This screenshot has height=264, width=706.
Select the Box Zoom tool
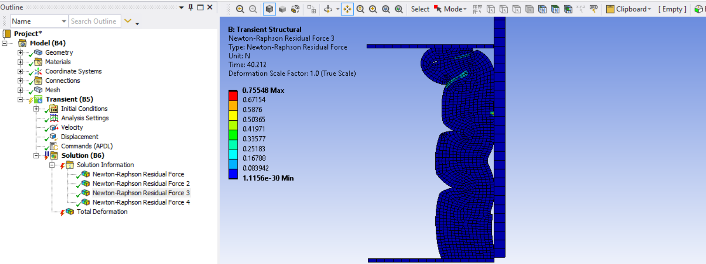(x=373, y=9)
